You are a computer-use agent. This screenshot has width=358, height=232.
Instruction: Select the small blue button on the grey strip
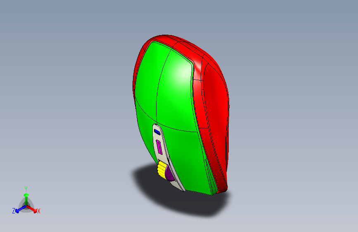(x=157, y=132)
